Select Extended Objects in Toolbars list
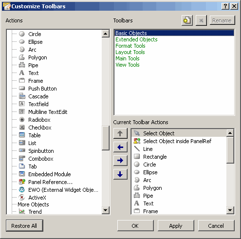The image size is (241, 239). click(x=136, y=39)
